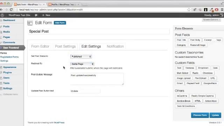
Task: Open Forms submenu link
Action: pyautogui.click(x=3, y=53)
